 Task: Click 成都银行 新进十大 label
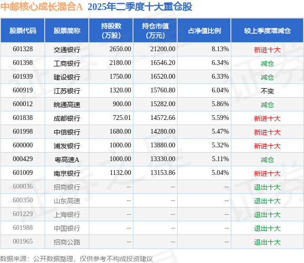(267, 118)
